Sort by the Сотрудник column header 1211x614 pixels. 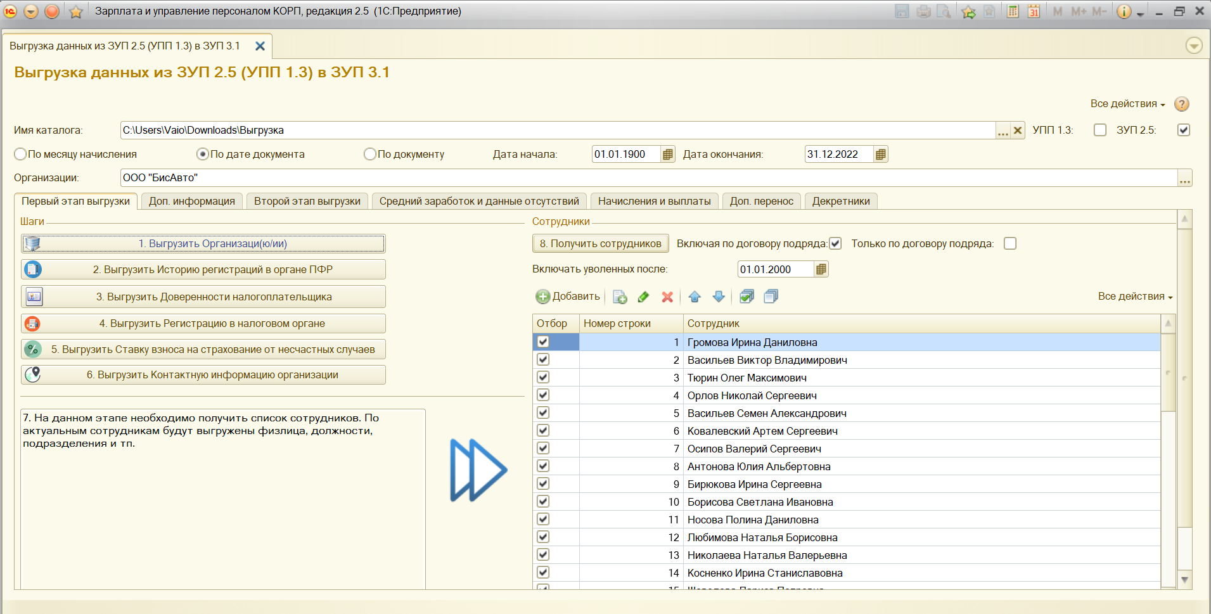click(922, 324)
